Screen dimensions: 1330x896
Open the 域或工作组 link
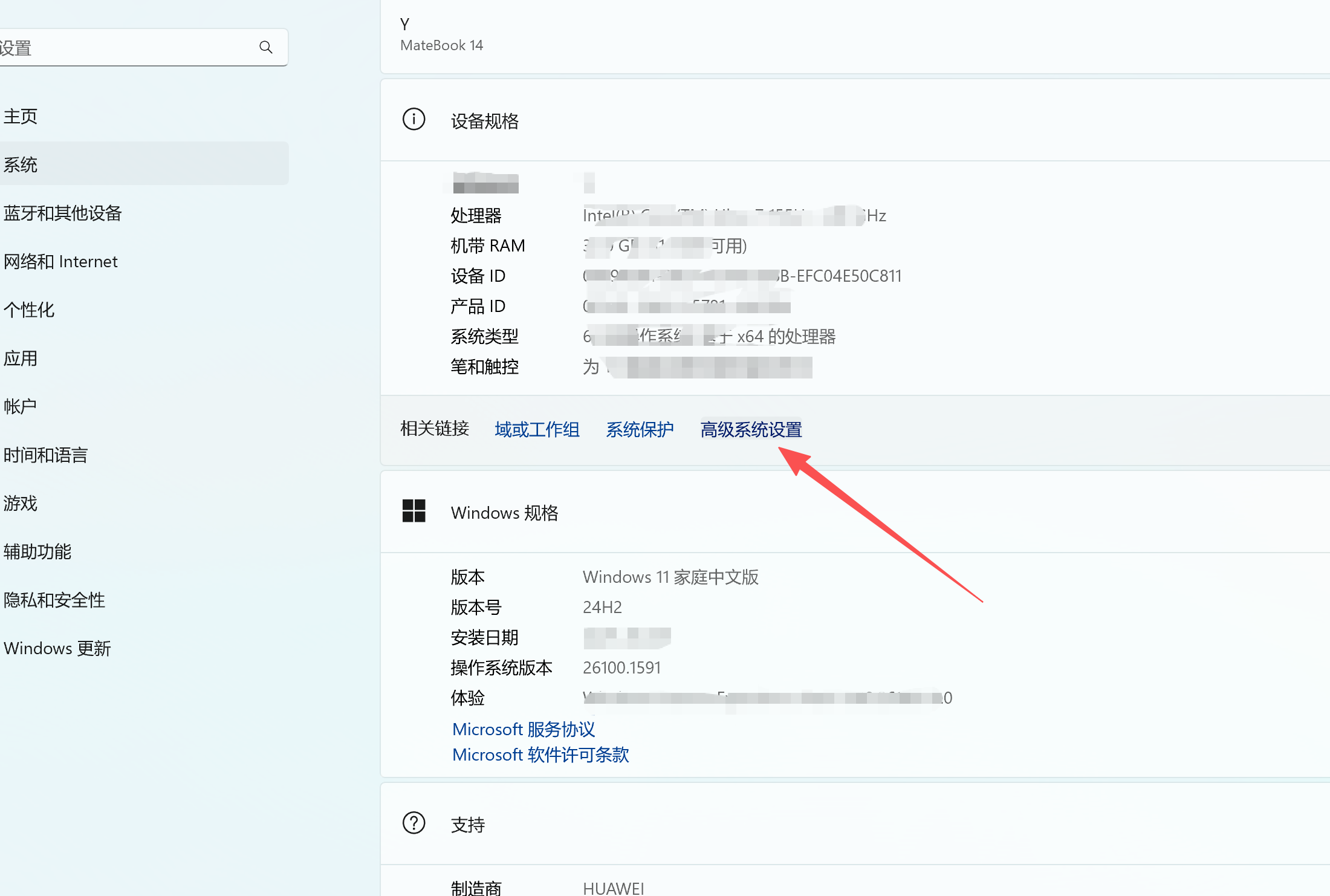click(537, 429)
